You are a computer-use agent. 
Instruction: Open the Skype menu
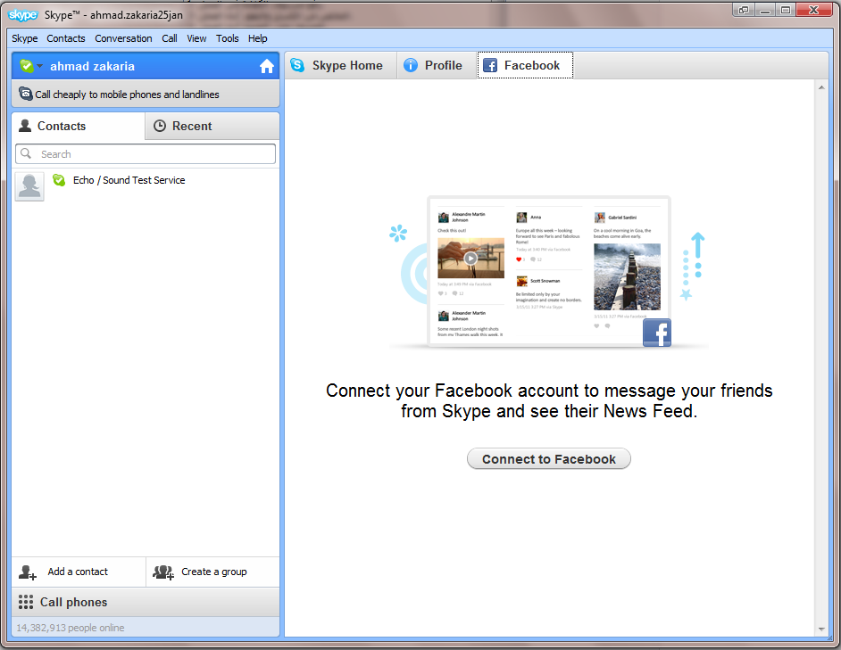point(25,38)
